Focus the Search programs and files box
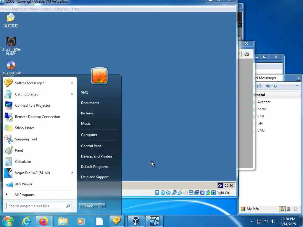This screenshot has height=227, width=303. click(39, 206)
